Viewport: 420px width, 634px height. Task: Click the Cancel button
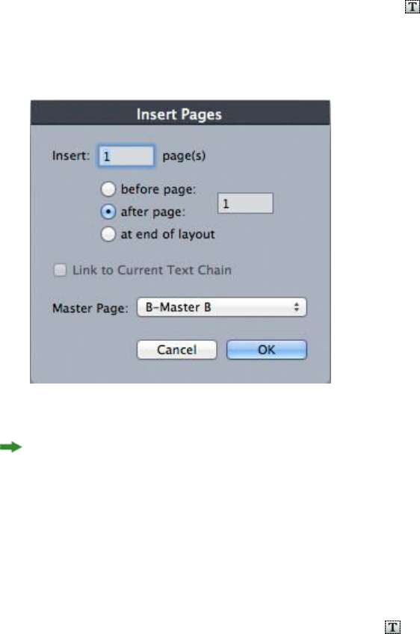pyautogui.click(x=176, y=350)
